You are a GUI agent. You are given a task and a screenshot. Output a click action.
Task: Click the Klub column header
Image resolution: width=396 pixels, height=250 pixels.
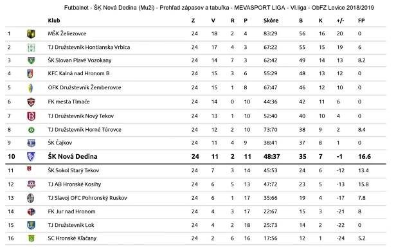click(x=54, y=21)
